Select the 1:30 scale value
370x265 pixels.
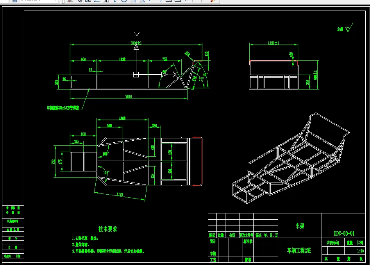click(360, 251)
